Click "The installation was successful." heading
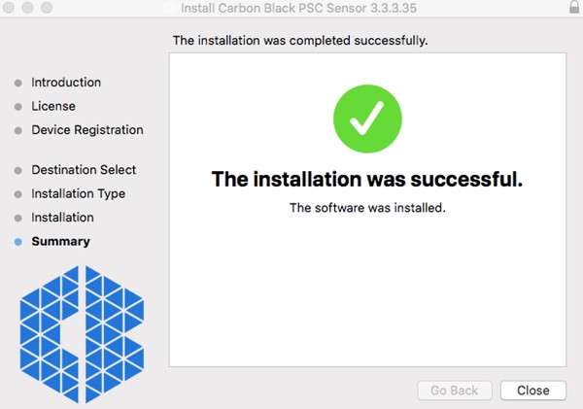 tap(367, 180)
